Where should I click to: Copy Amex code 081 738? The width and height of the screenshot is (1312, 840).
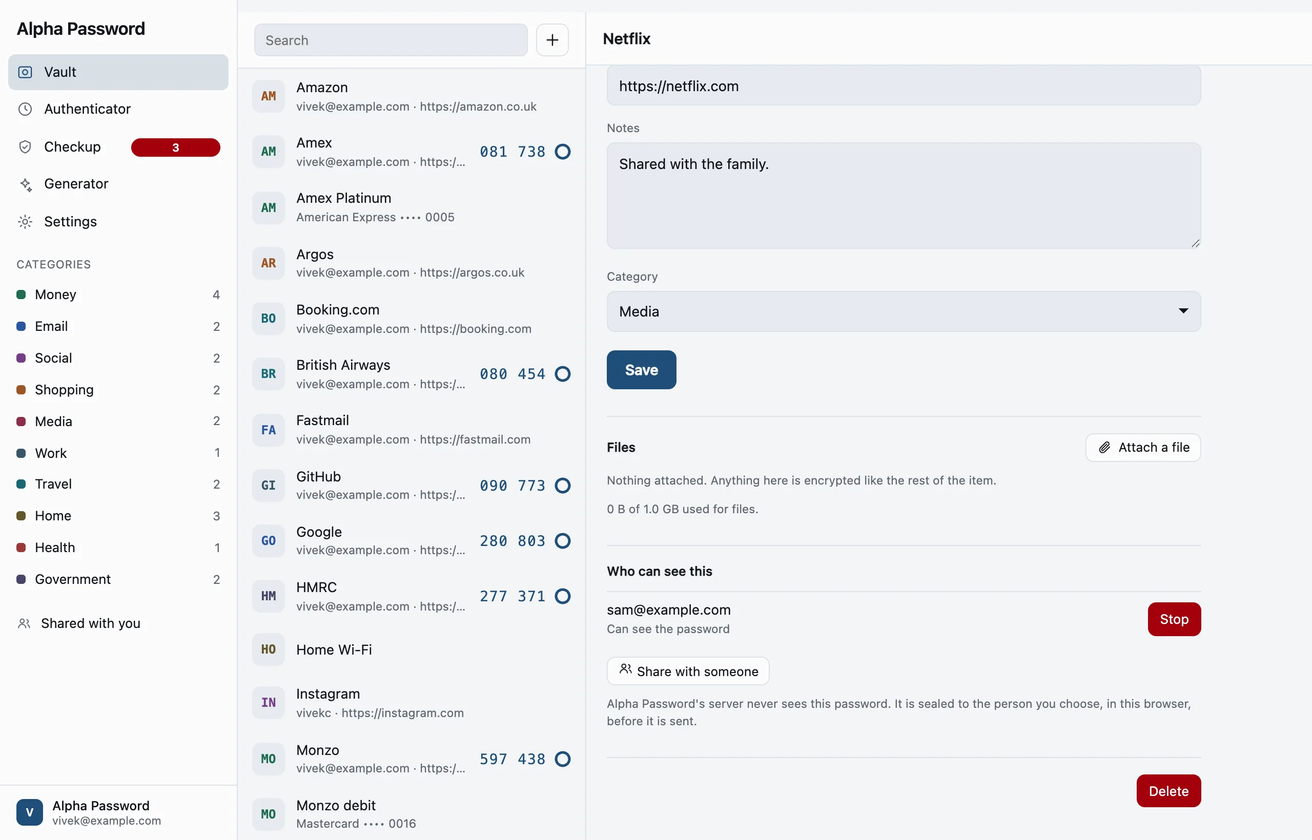(512, 152)
